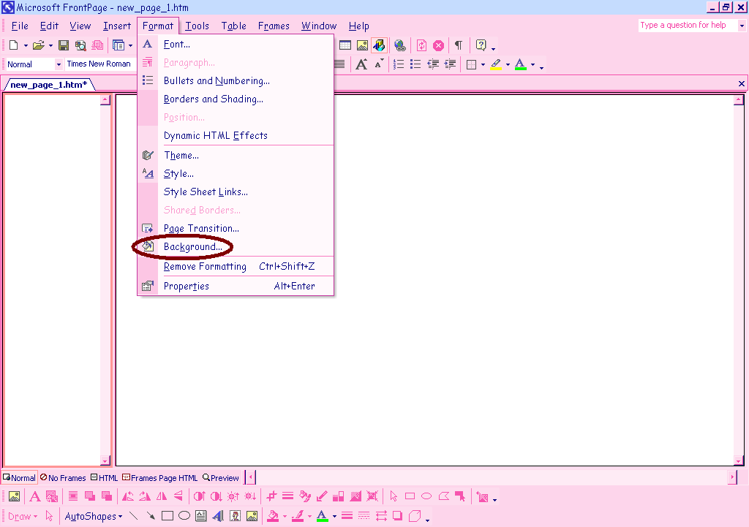Click the Save disk icon

point(63,45)
